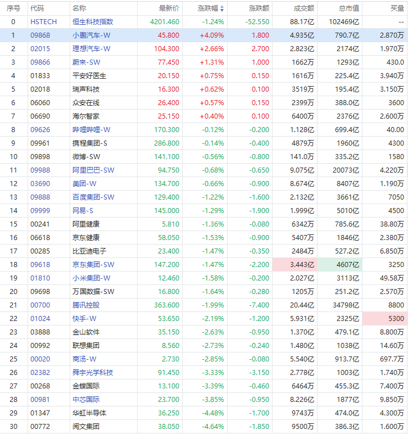The height and width of the screenshot is (434, 408).
Task: Click 理想汽车 change amount 2.700
Action: pos(260,49)
